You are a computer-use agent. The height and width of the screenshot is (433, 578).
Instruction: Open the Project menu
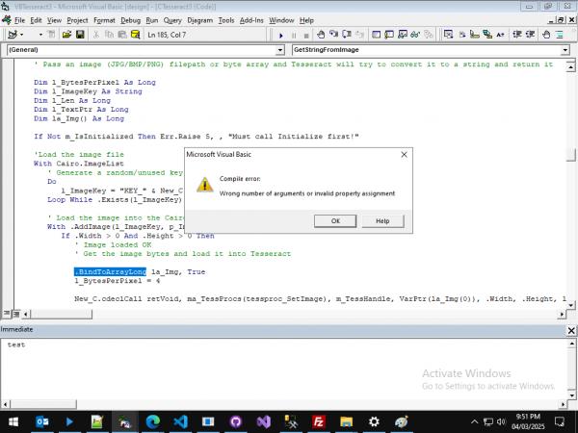pyautogui.click(x=77, y=20)
